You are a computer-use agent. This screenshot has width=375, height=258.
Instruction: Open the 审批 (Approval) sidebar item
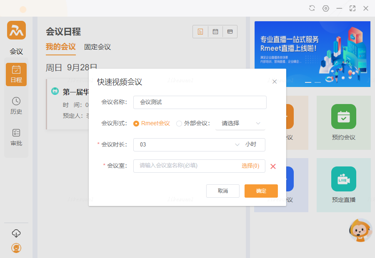pos(16,137)
